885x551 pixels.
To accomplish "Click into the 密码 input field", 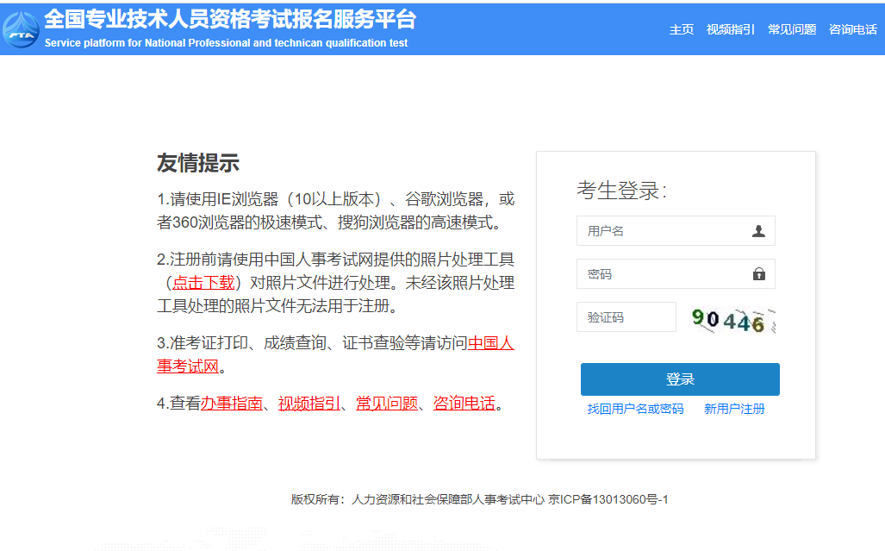I will pyautogui.click(x=662, y=274).
